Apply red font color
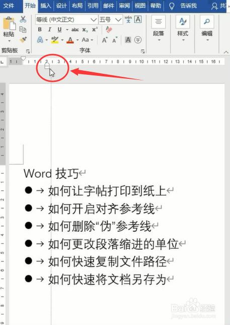This screenshot has height=325, width=230. tap(70, 40)
